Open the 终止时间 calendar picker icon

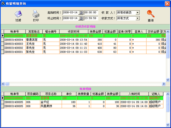pyautogui.click(x=81, y=18)
